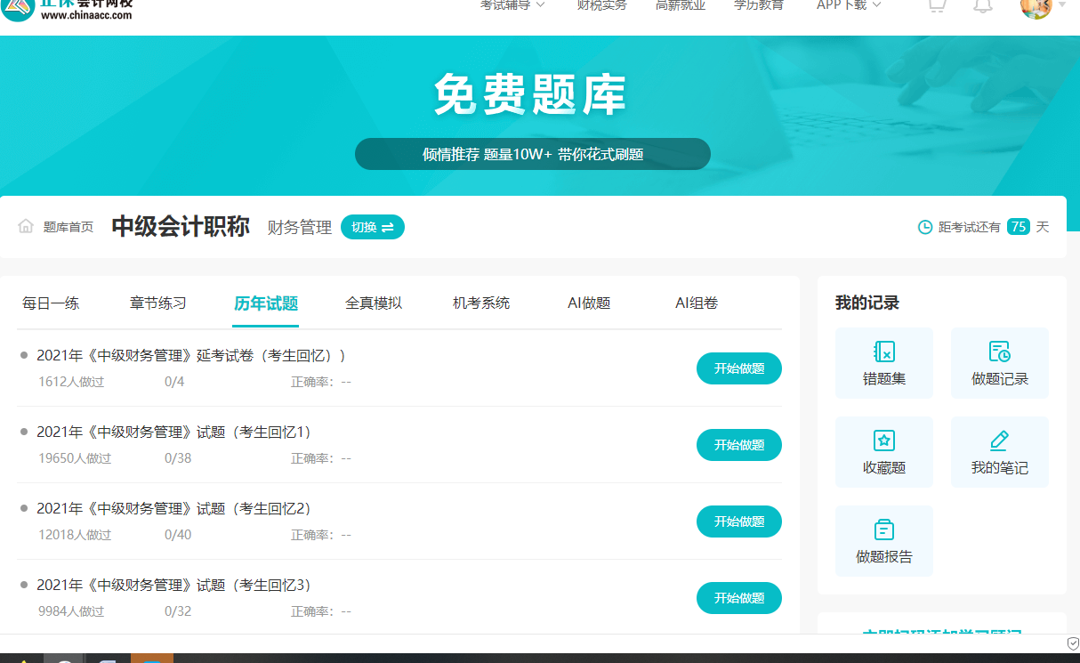This screenshot has width=1080, height=663.
Task: Click the clock icon next to exam countdown
Action: click(x=924, y=226)
